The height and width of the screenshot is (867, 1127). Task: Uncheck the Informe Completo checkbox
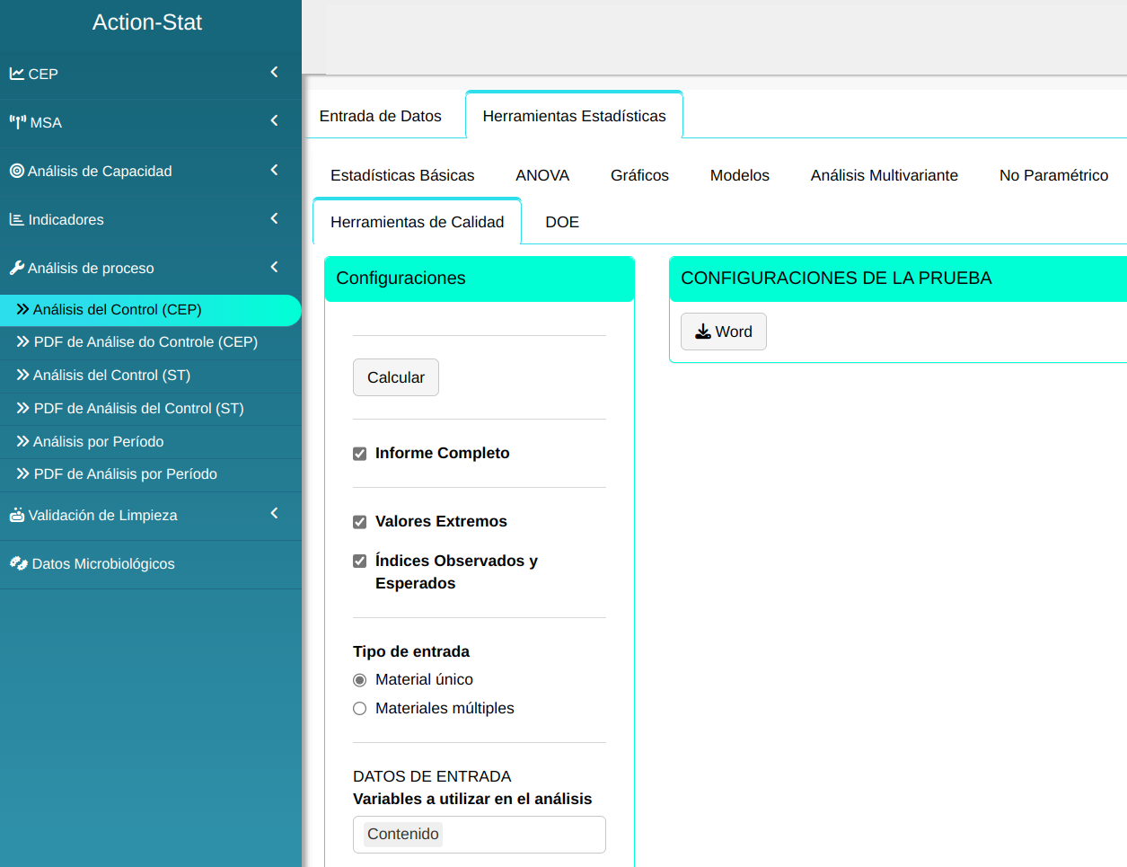pos(360,454)
